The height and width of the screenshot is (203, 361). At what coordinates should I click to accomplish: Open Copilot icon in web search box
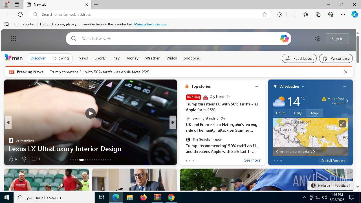[284, 39]
